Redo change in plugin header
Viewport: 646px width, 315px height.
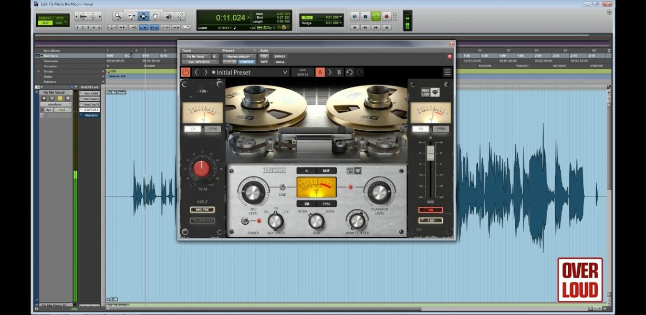coord(360,72)
